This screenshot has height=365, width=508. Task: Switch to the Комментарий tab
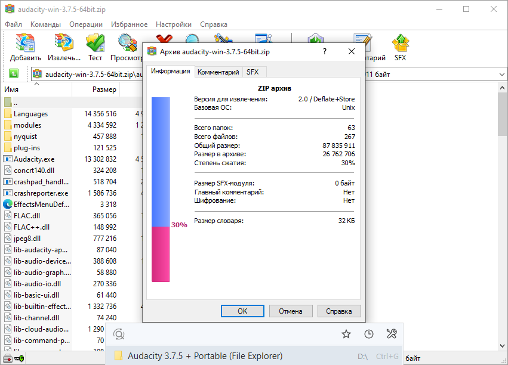(218, 72)
